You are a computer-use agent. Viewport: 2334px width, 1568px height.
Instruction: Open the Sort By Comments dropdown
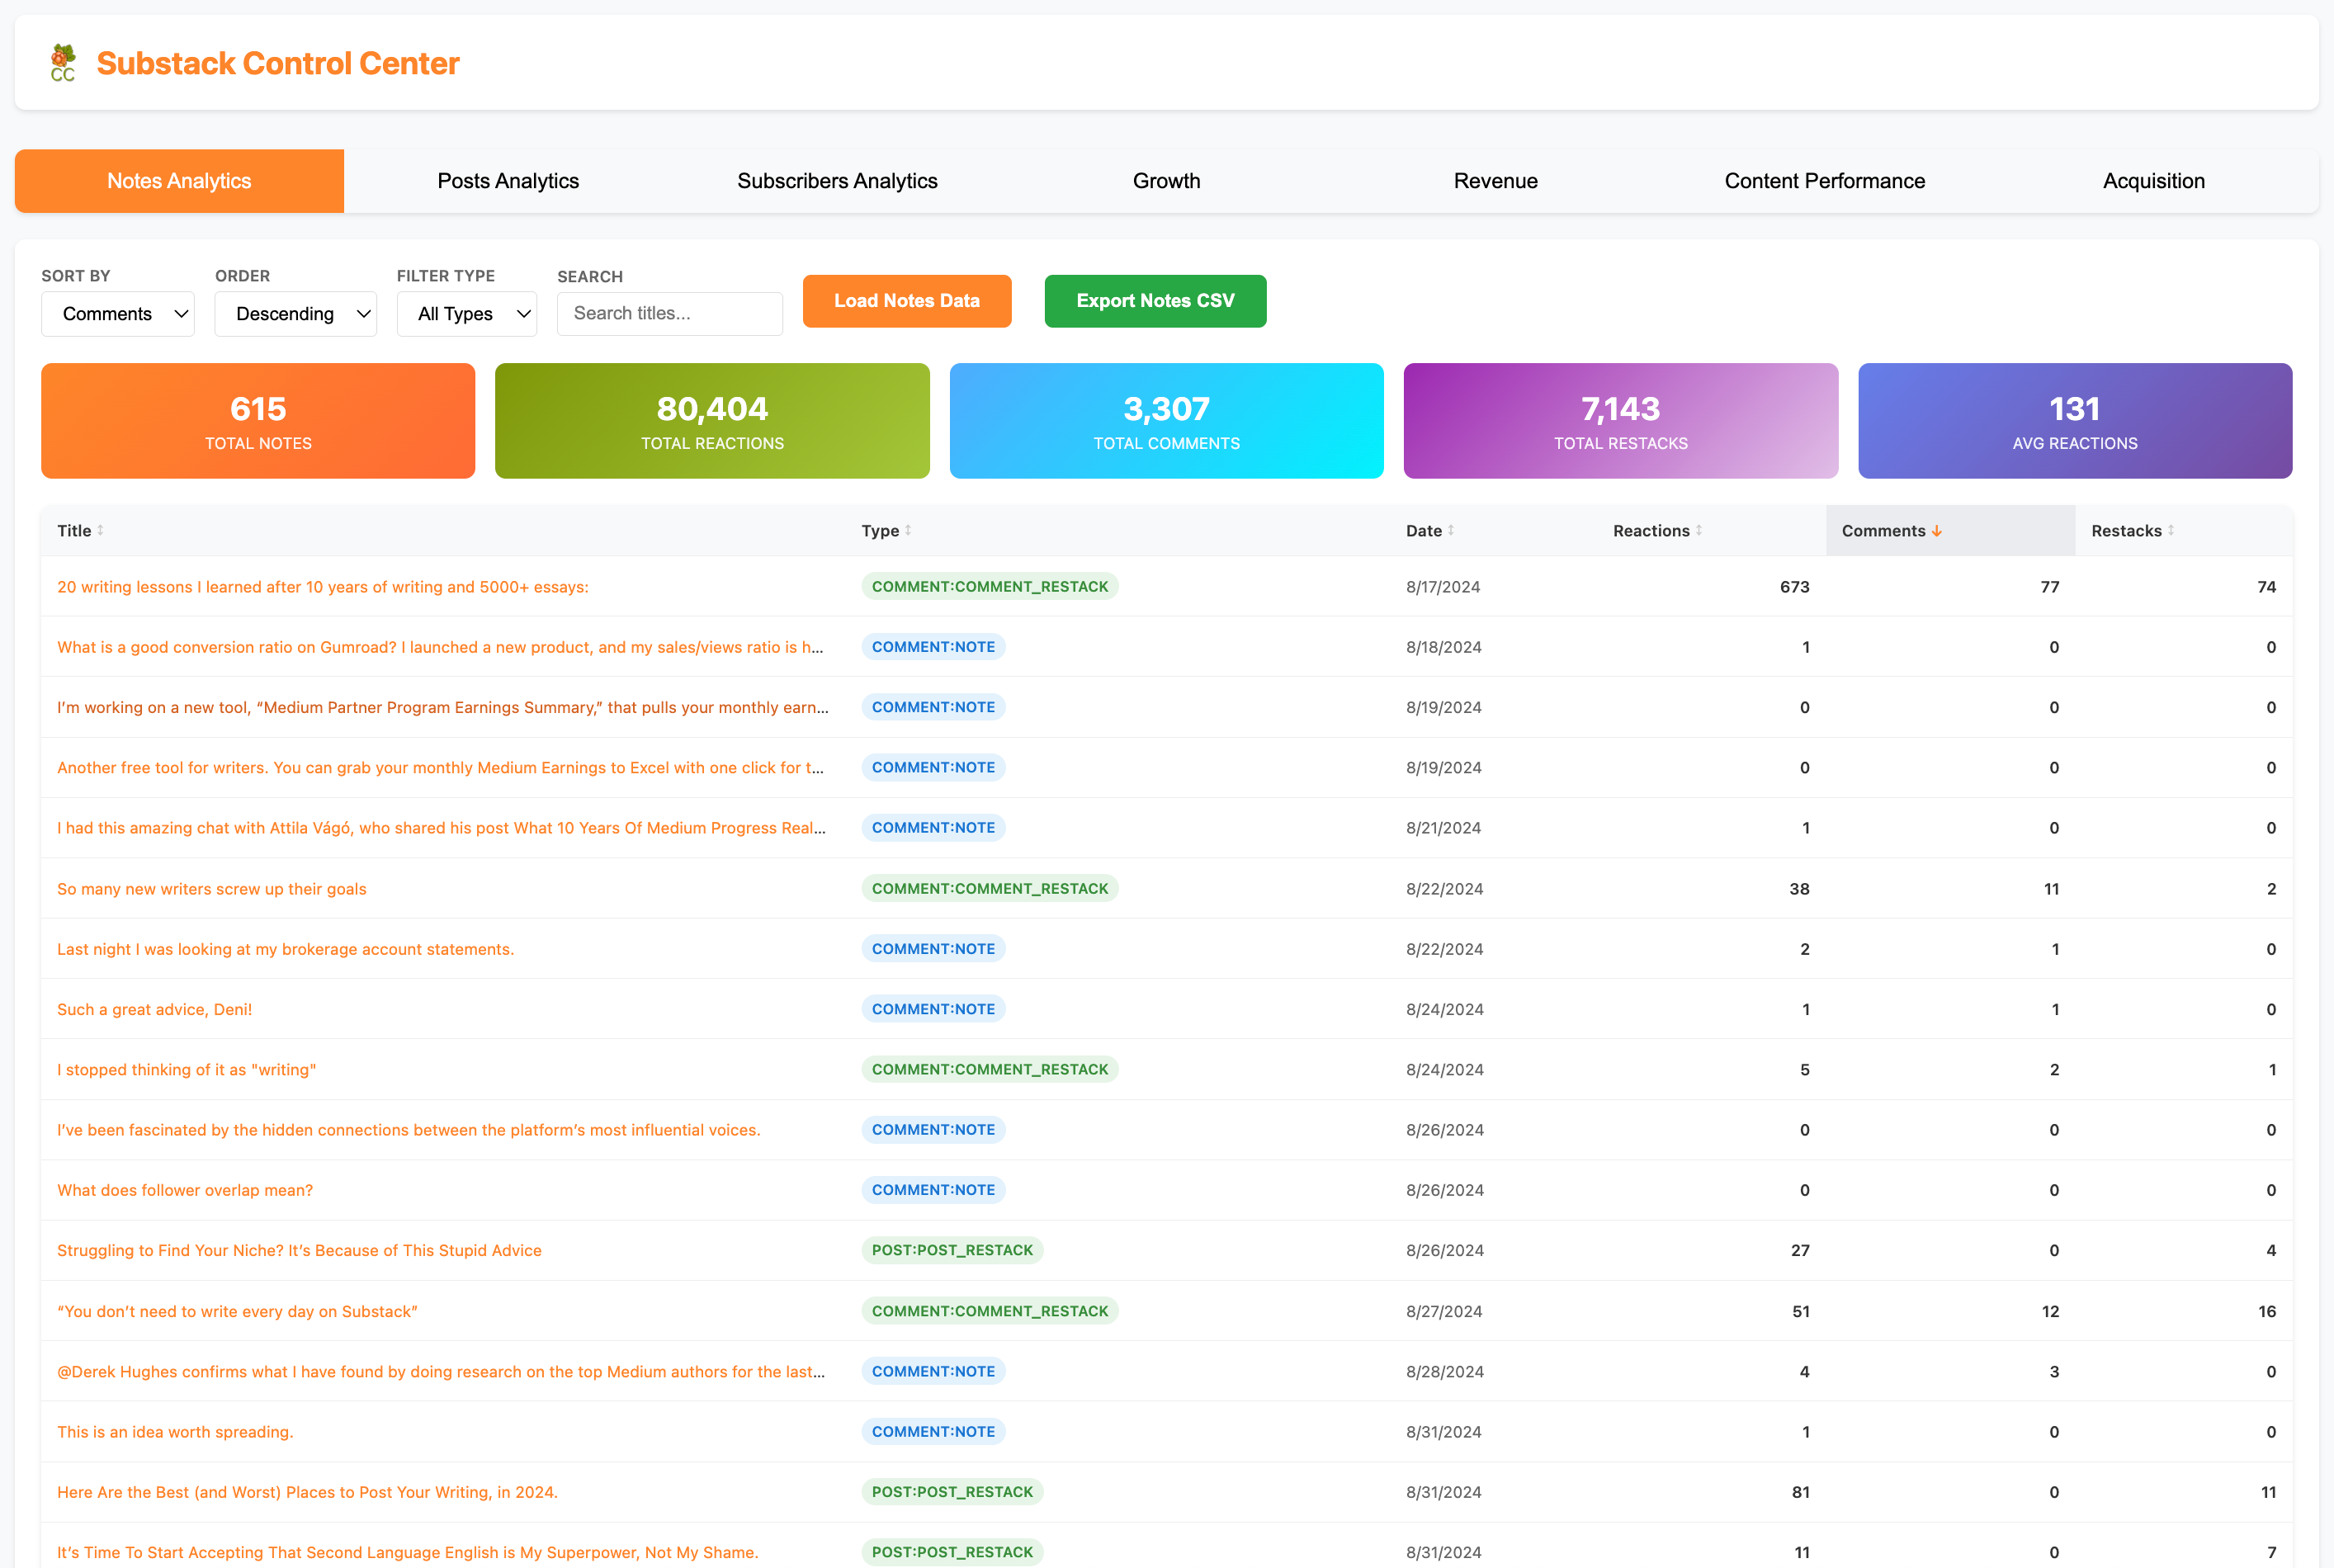(x=118, y=314)
